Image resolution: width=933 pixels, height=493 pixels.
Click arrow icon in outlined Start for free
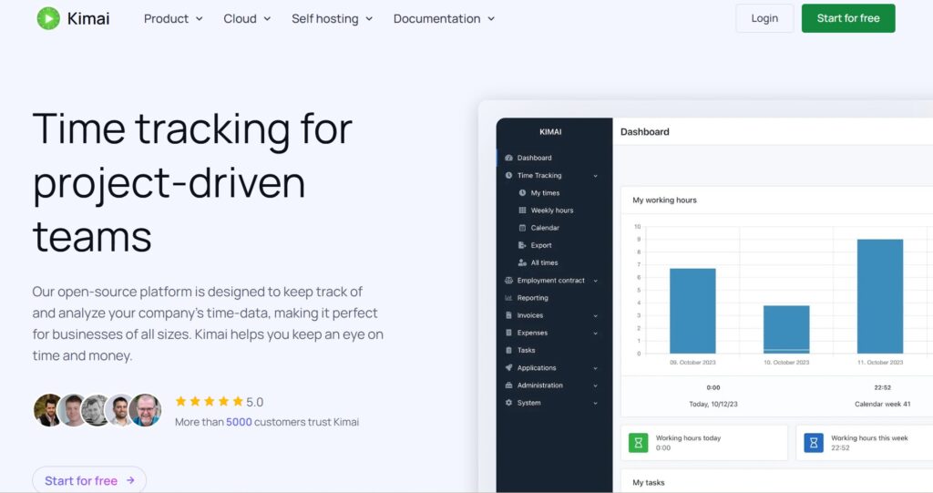point(130,480)
